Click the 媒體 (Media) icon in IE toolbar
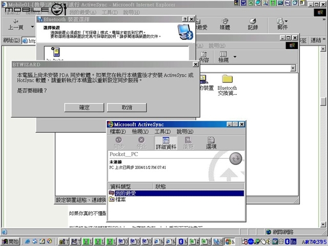 click(x=225, y=24)
